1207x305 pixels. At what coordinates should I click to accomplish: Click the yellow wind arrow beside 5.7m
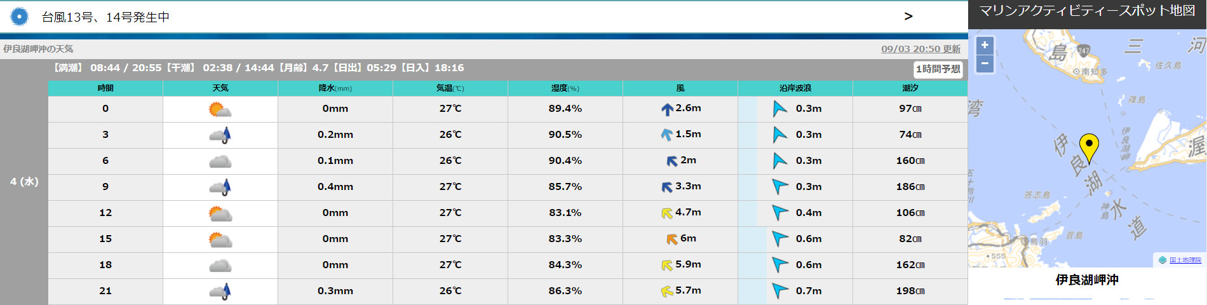667,292
